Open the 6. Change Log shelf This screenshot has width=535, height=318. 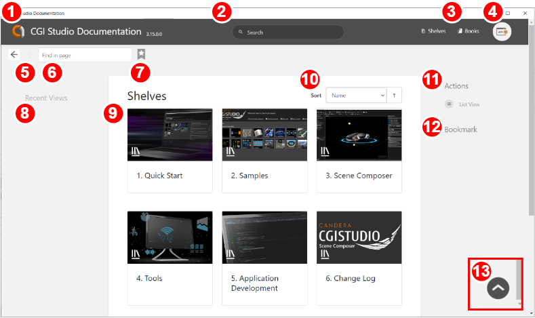point(359,258)
